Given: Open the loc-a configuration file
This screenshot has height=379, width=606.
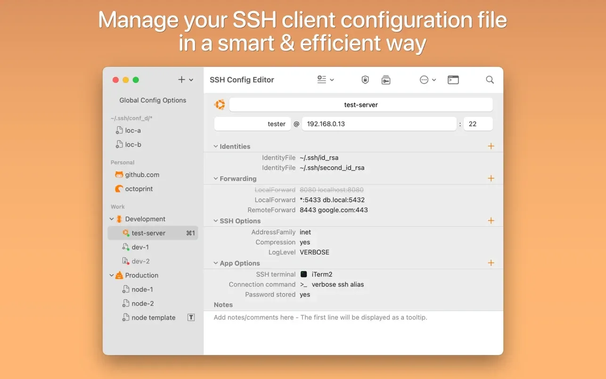Looking at the screenshot, I should click(132, 130).
